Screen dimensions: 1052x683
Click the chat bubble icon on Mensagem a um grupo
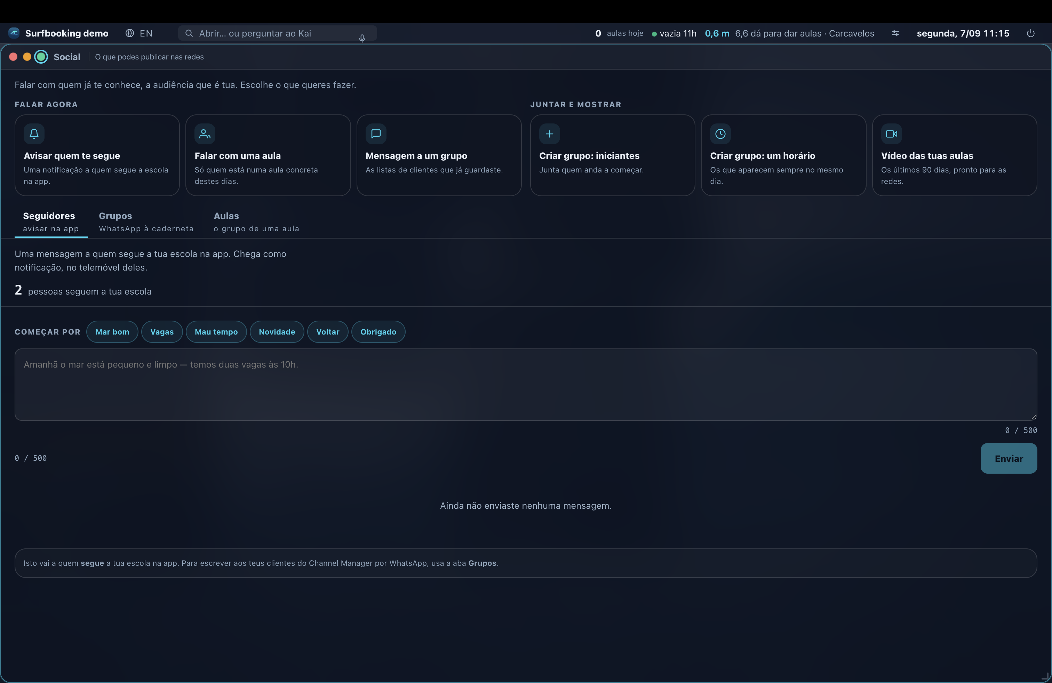(376, 134)
